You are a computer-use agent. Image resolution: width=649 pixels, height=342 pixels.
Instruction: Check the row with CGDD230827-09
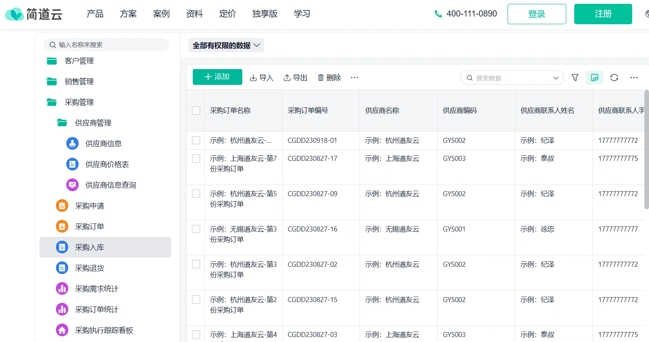(196, 194)
